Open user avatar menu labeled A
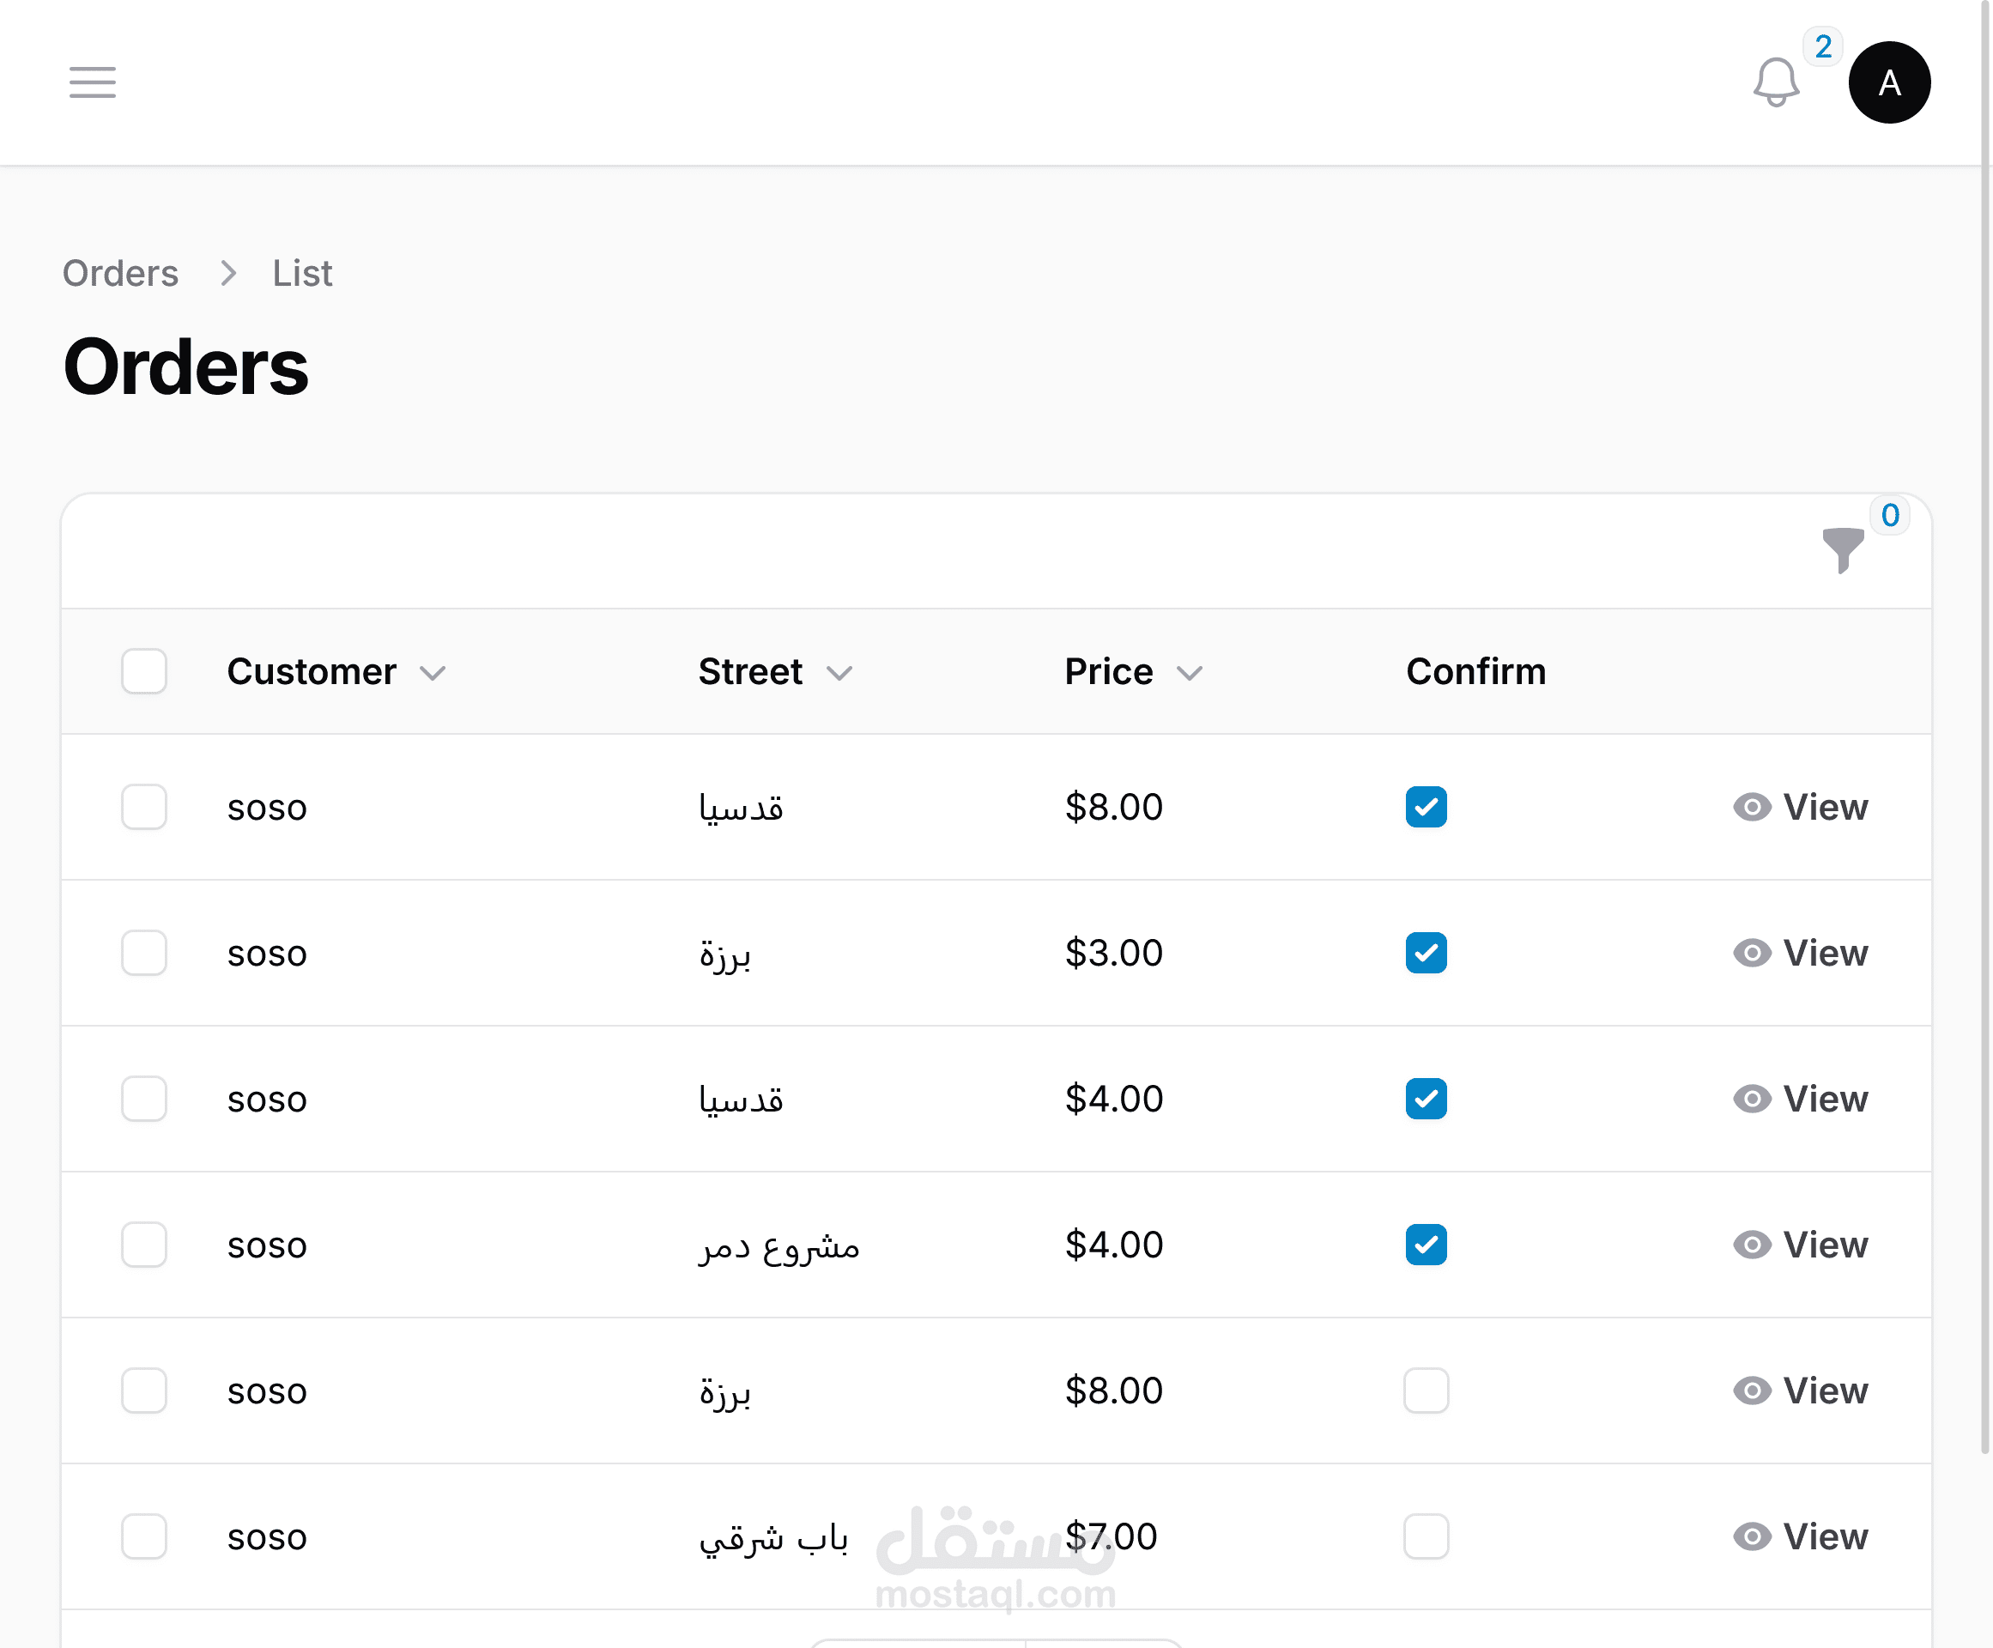1993x1648 pixels. [x=1888, y=82]
